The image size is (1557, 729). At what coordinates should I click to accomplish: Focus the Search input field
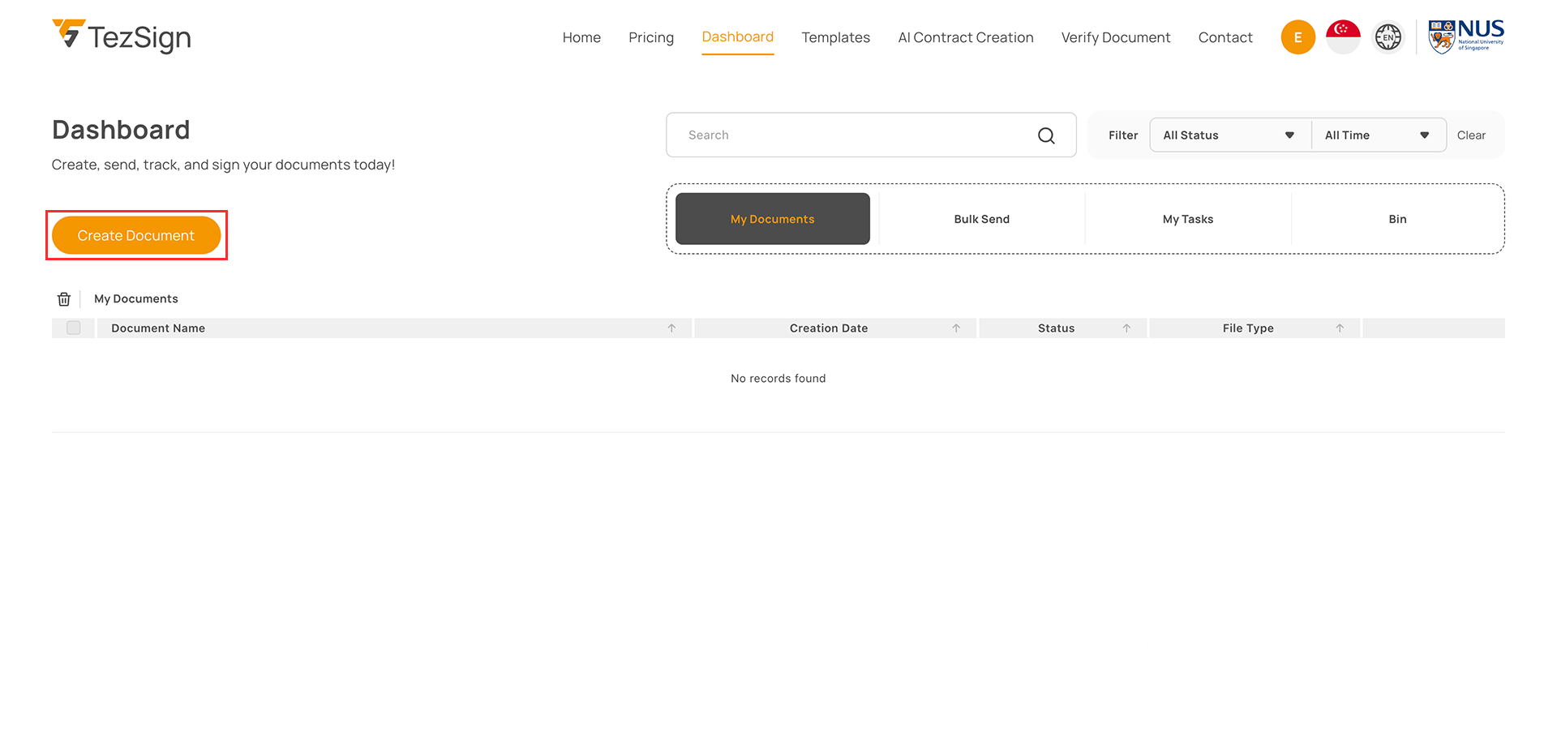click(x=851, y=135)
